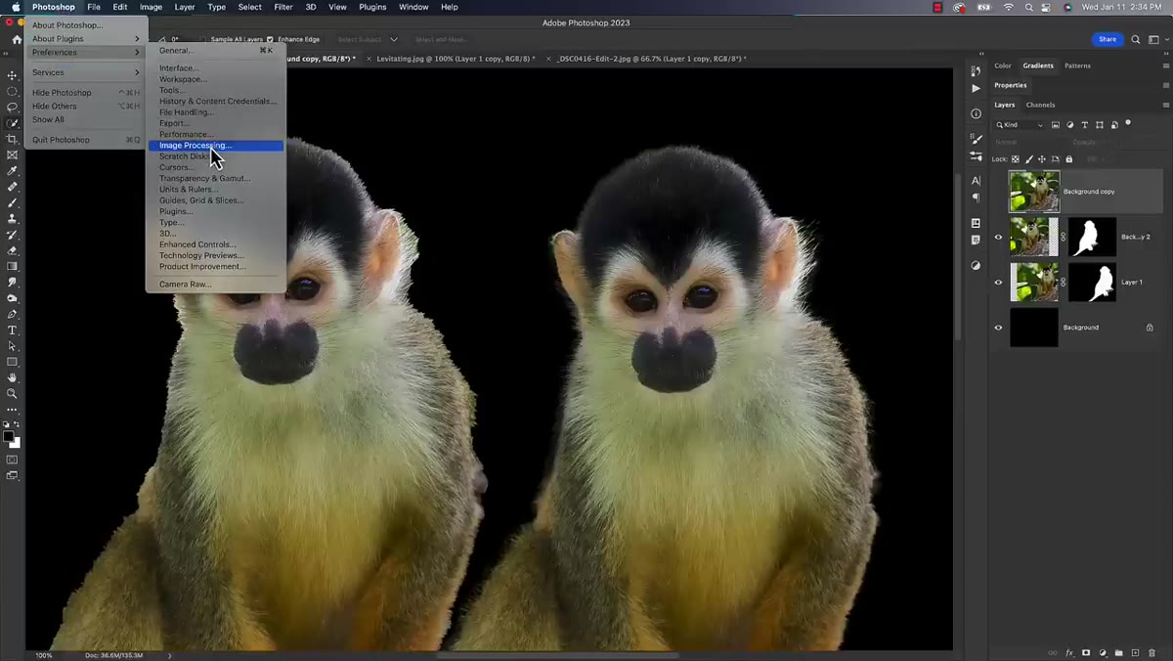Select the Horizontal Type tool
1173x661 pixels.
point(12,330)
